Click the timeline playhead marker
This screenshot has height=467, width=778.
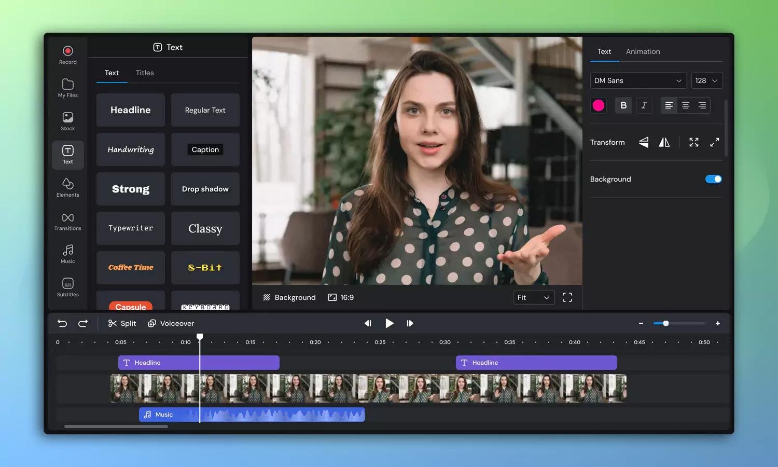(x=200, y=337)
